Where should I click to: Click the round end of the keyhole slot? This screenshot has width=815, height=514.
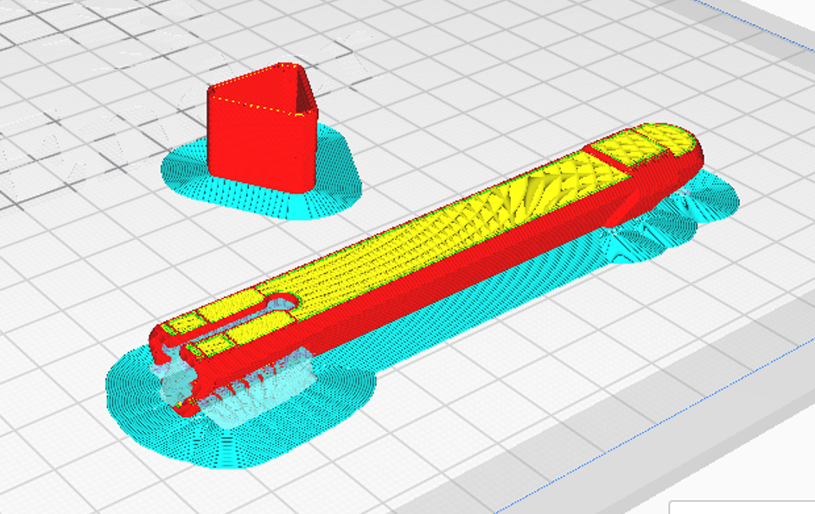tap(283, 301)
